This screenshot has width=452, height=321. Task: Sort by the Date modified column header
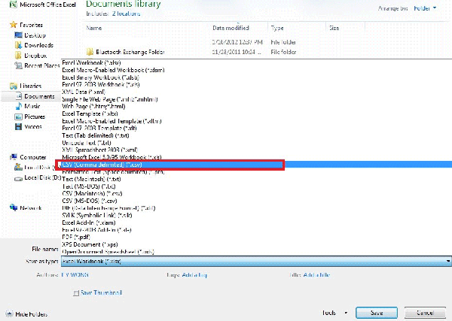(x=231, y=28)
